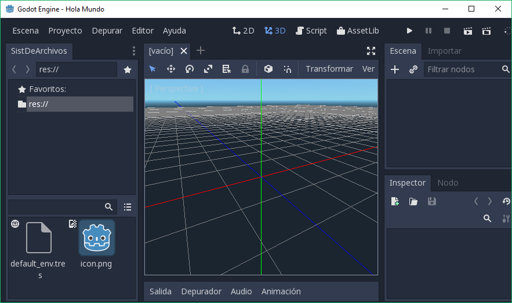
Task: Switch to the Nodo tab
Action: click(x=448, y=183)
